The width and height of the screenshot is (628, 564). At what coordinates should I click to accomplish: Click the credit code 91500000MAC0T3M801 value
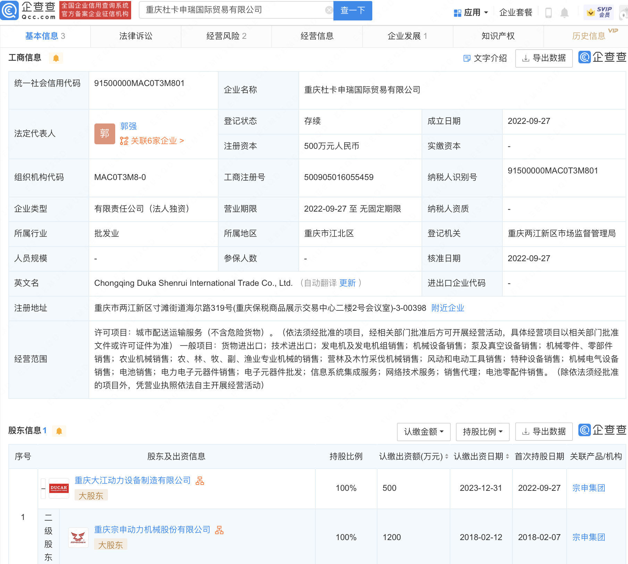(139, 83)
